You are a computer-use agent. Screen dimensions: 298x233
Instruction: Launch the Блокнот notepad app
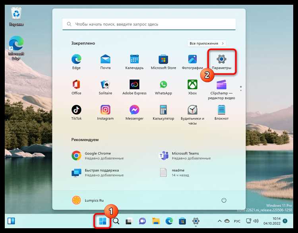click(x=221, y=112)
